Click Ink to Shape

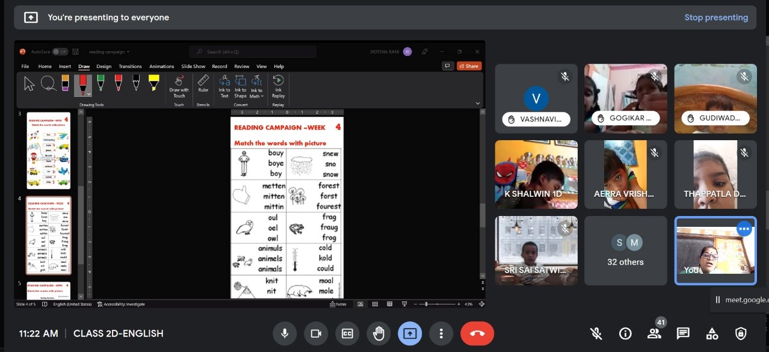pos(241,86)
